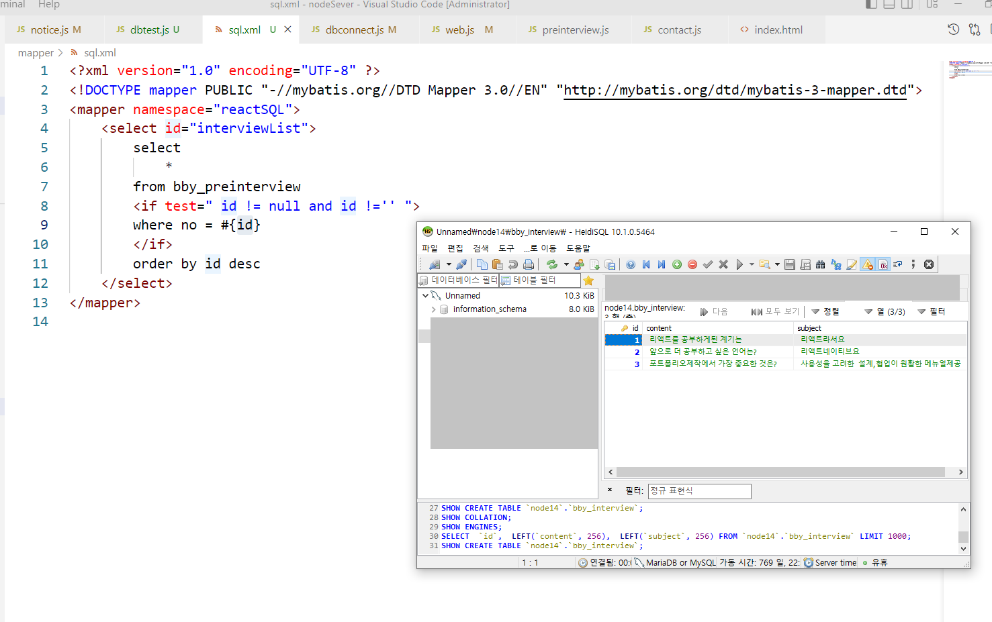Switch to the notice.js editor tab
Viewport: 992px width, 622px height.
pos(55,30)
